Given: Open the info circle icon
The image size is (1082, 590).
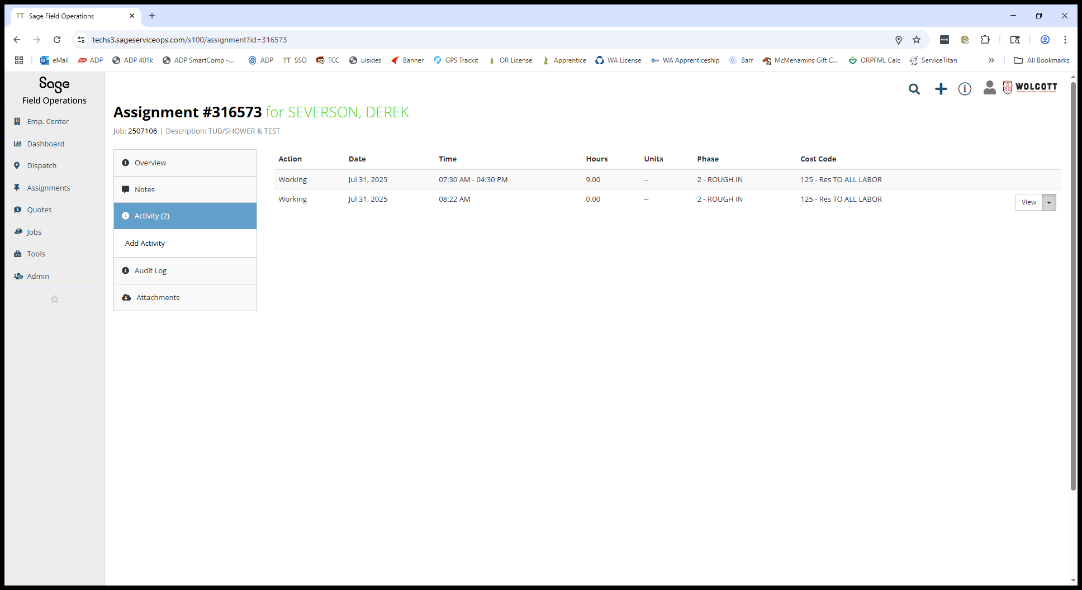Looking at the screenshot, I should tap(965, 89).
